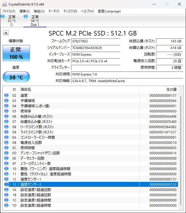Select the Disk 1 tab

[x=35, y=21]
